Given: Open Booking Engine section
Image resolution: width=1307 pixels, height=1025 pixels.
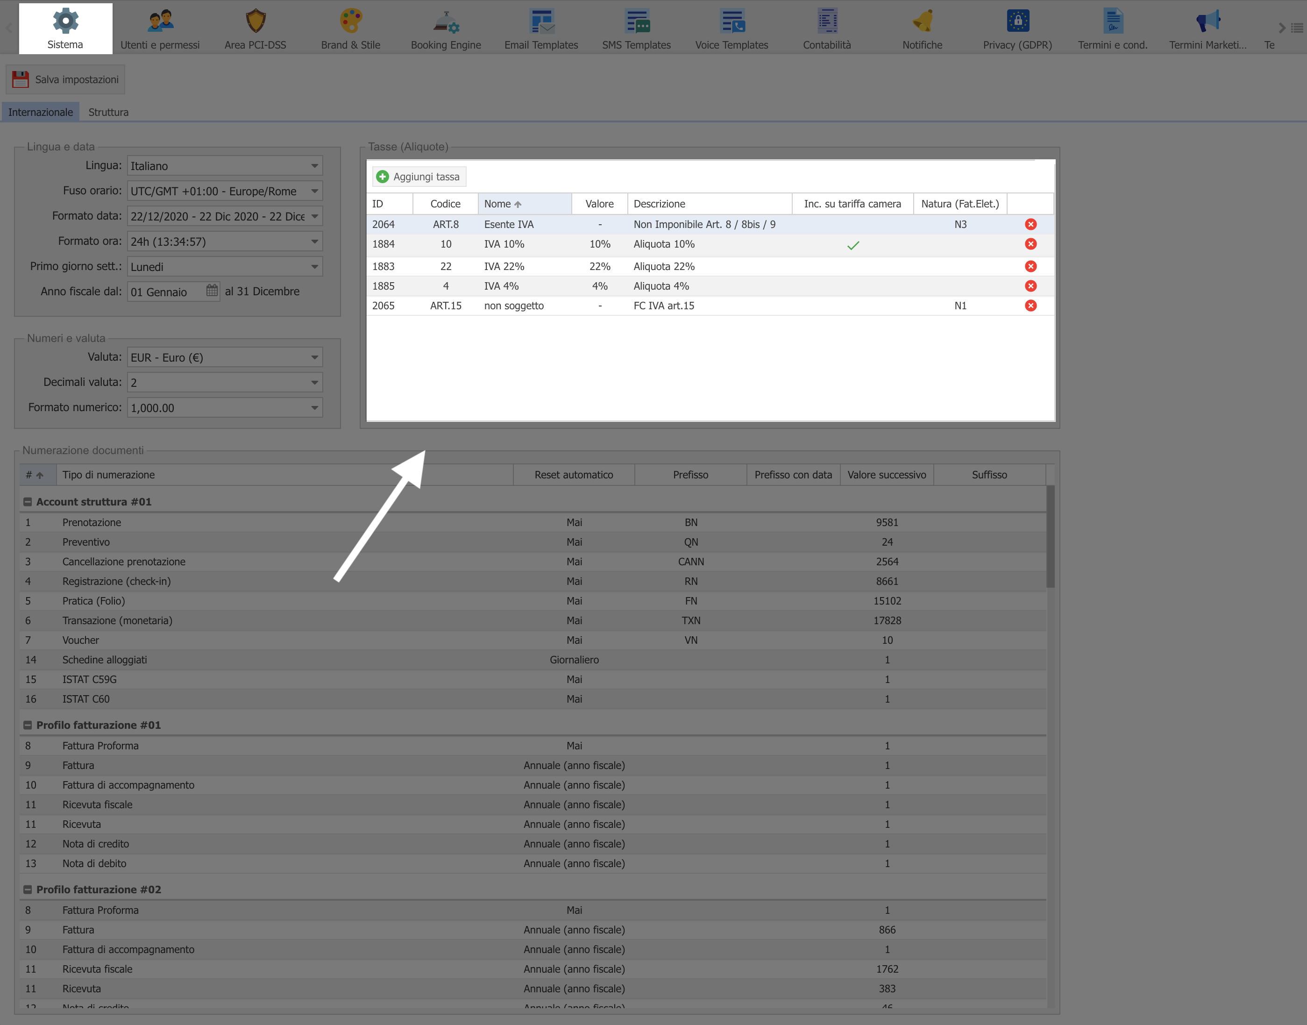Looking at the screenshot, I should [x=446, y=29].
